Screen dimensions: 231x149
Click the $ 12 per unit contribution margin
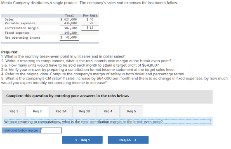click(x=90, y=28)
